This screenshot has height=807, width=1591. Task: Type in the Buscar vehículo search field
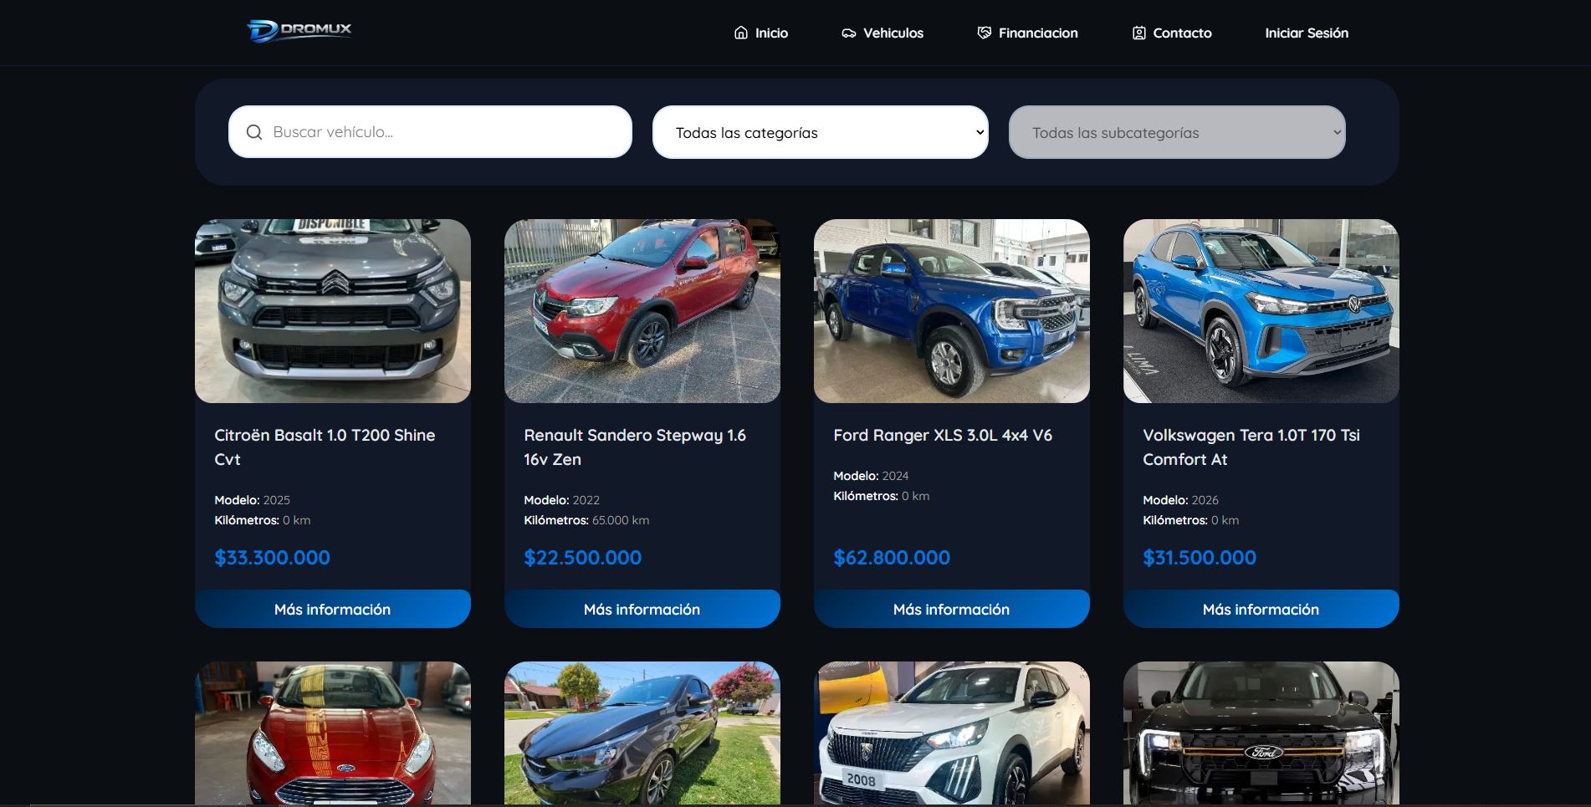443,132
